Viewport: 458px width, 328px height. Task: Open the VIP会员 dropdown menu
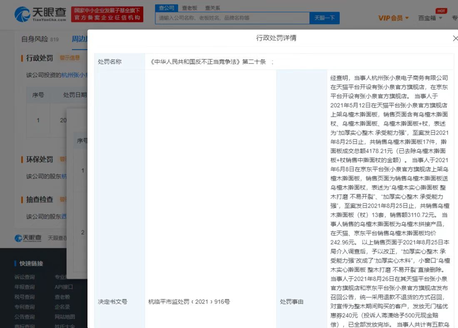pos(393,18)
